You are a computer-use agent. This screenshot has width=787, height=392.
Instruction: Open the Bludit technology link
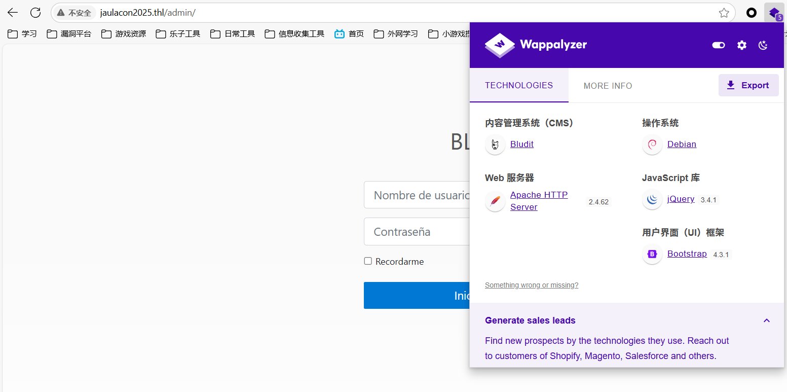click(x=522, y=144)
